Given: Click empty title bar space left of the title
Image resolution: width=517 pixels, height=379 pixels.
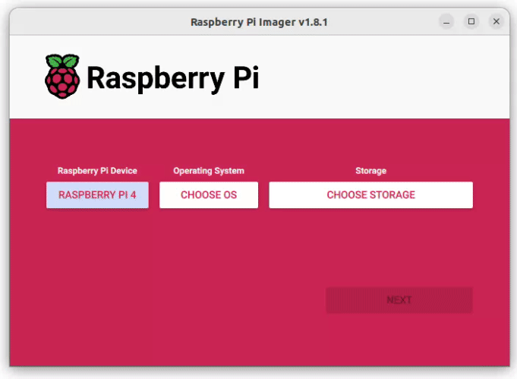Looking at the screenshot, I should (x=91, y=22).
